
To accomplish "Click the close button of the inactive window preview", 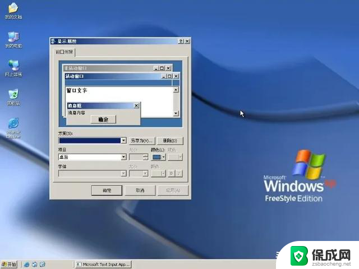I will coord(168,68).
